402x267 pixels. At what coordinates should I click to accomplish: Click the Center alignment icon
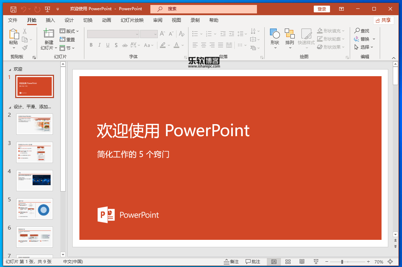(204, 45)
